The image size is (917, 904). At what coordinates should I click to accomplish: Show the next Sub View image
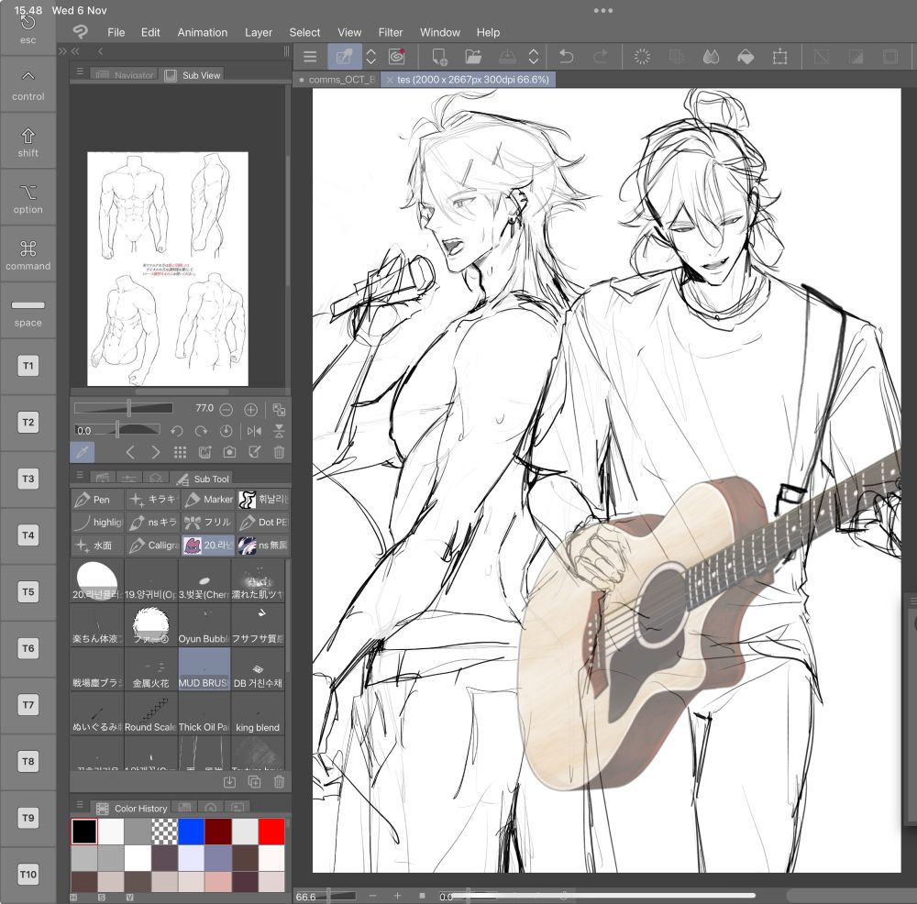pyautogui.click(x=155, y=452)
